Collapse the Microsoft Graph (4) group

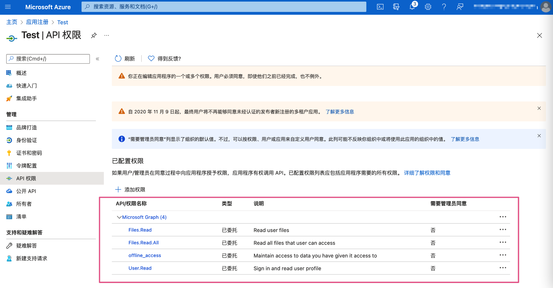pos(119,217)
